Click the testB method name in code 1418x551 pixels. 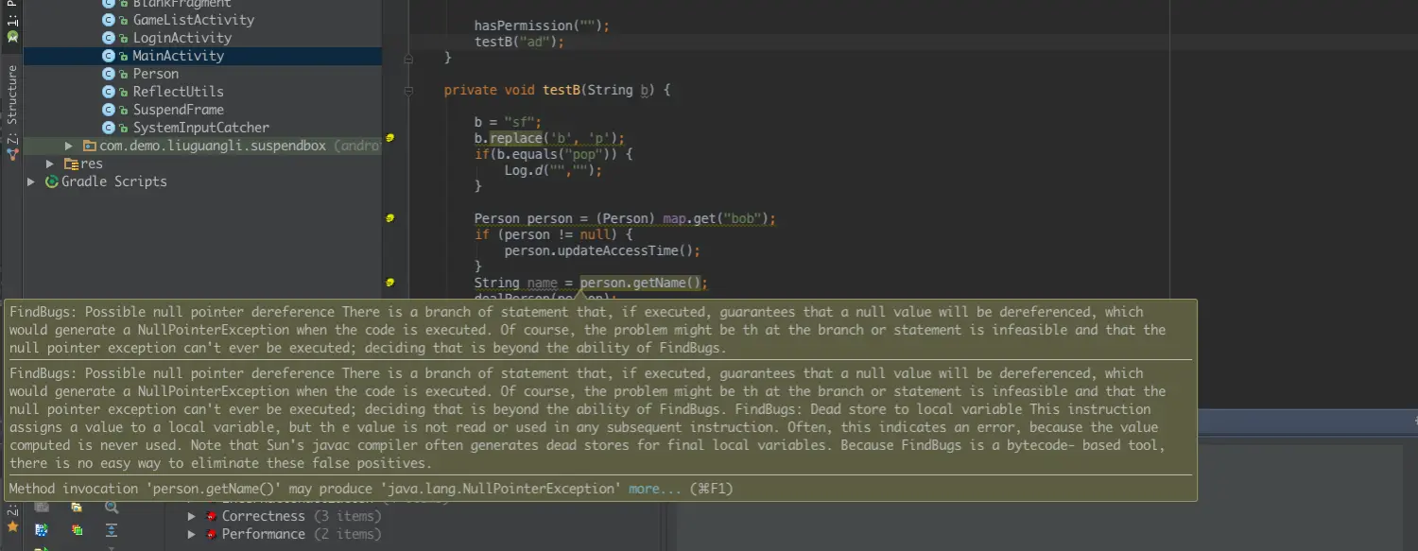(x=562, y=90)
